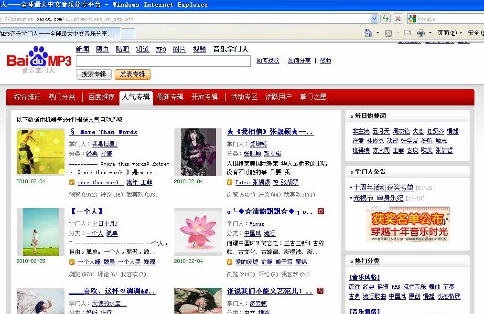Open the 张靓颖 album cover thumbnail
The image size is (484, 314).
point(198,152)
